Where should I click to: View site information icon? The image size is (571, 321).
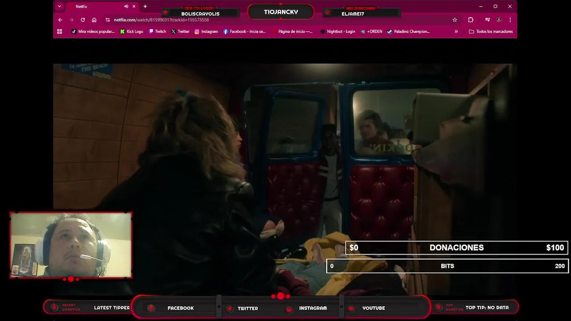pos(108,20)
